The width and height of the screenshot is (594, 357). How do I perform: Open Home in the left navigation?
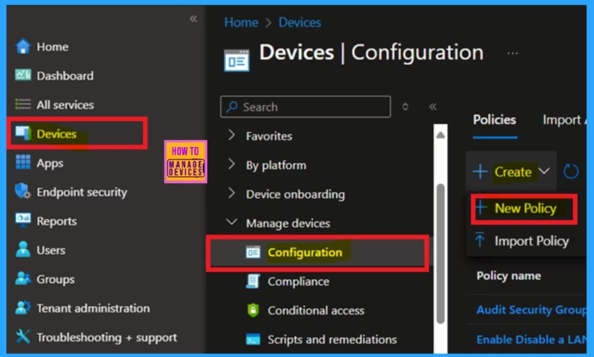tap(53, 47)
